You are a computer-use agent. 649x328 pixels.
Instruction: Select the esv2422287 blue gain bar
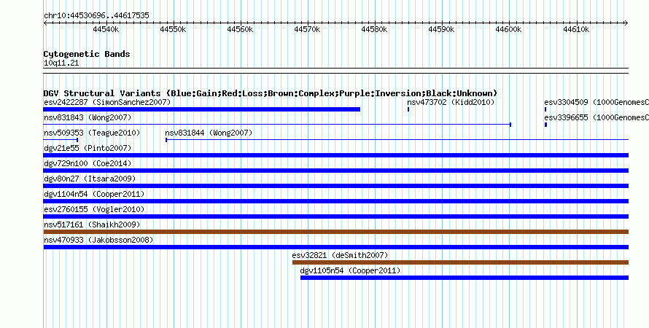coord(201,109)
